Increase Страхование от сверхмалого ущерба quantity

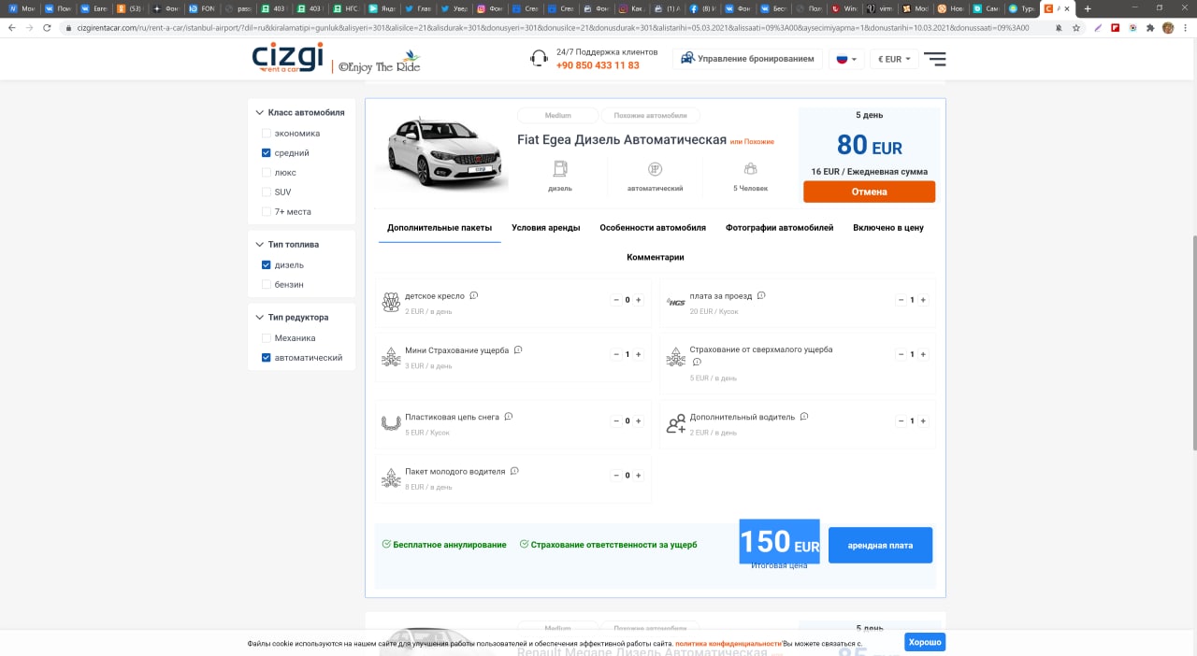[x=923, y=354]
